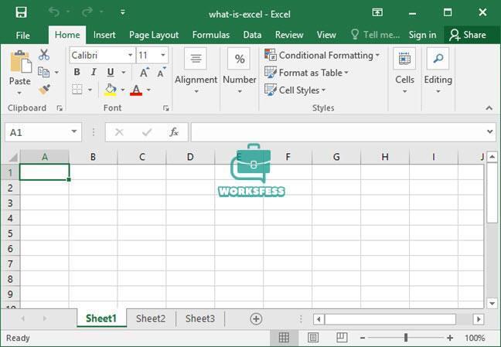Click the Select All corner triangle

(13, 157)
